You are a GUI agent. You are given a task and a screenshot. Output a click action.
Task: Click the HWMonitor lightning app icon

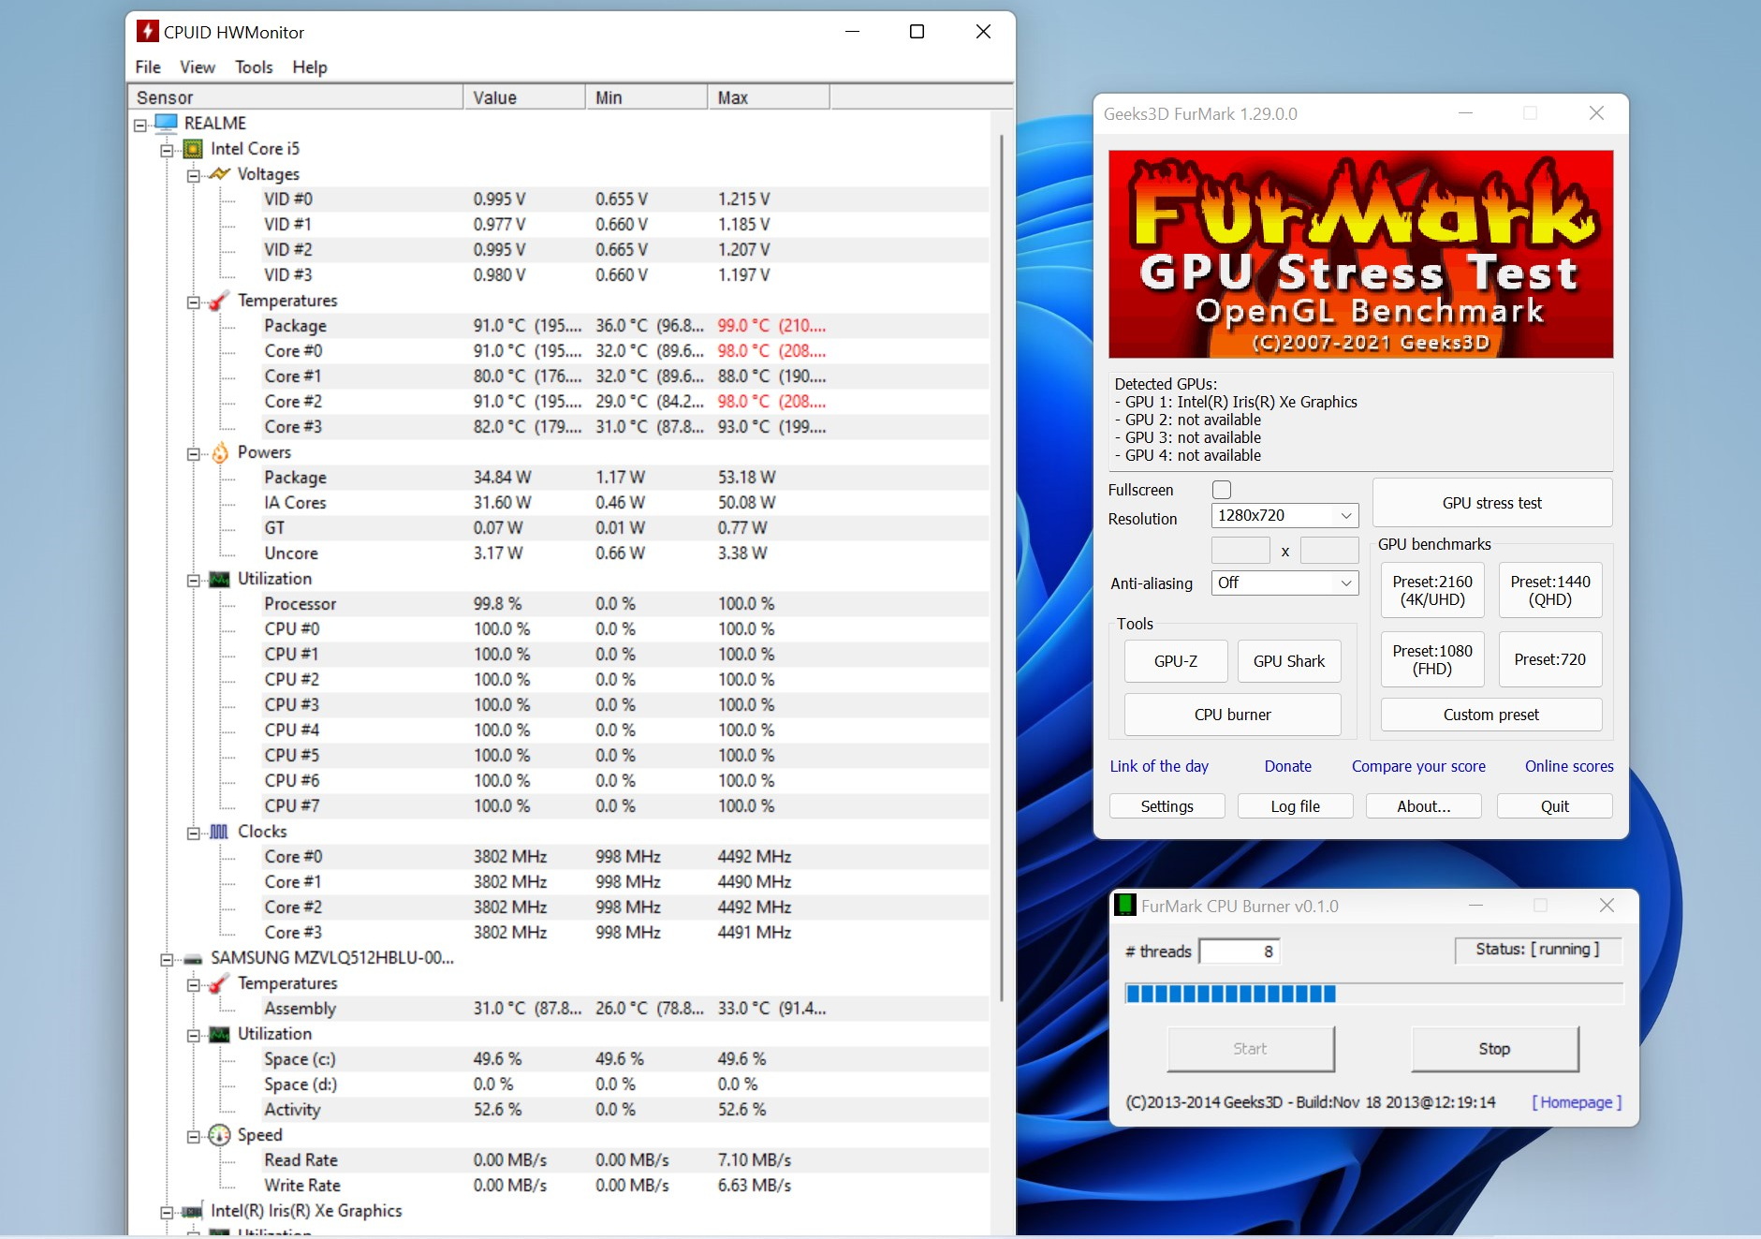(x=147, y=32)
